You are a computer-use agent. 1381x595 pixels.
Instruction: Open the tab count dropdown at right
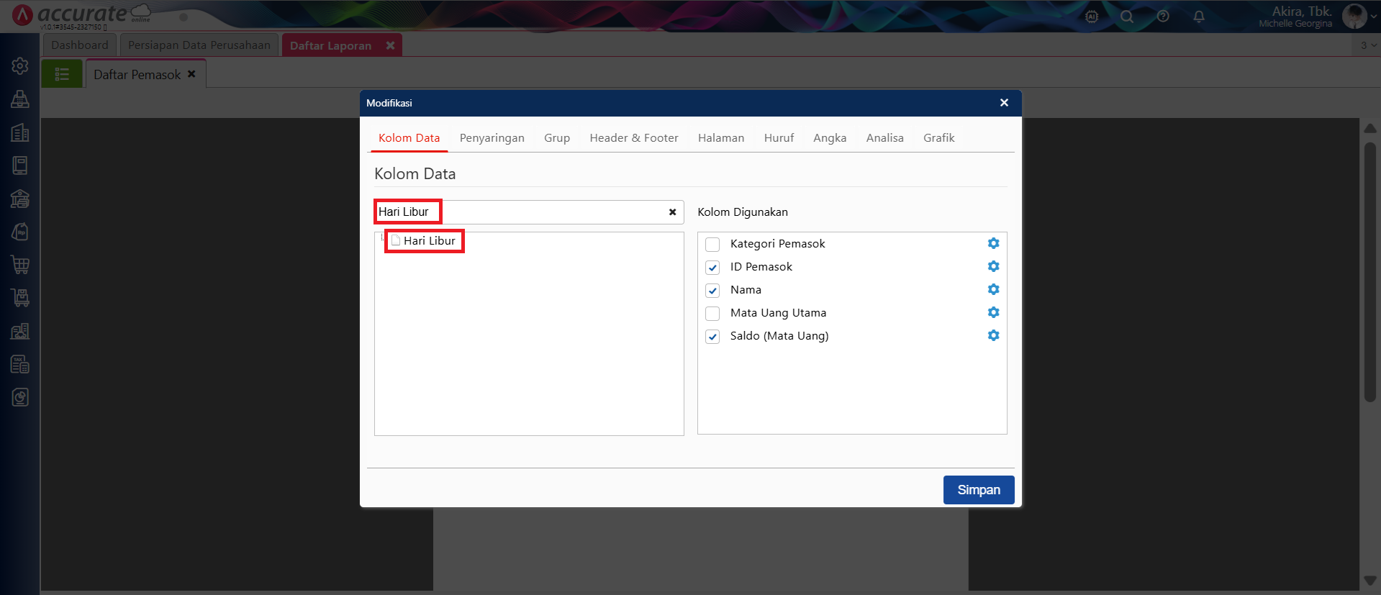tap(1367, 45)
